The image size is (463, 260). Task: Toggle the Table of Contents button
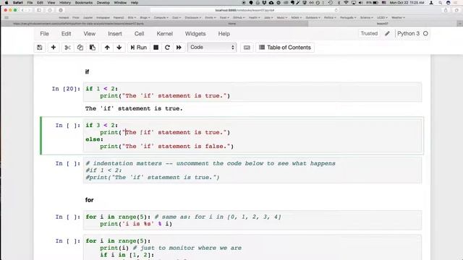(x=285, y=48)
